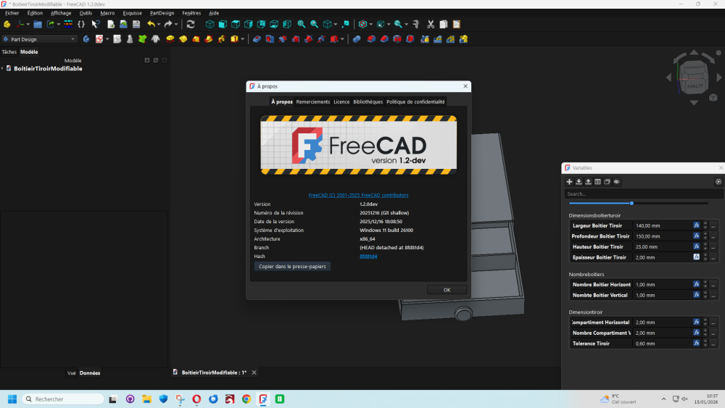Open the Esquisse menu
The height and width of the screenshot is (408, 725).
point(132,13)
